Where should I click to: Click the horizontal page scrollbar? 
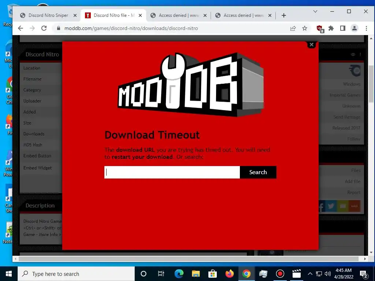click(x=189, y=259)
